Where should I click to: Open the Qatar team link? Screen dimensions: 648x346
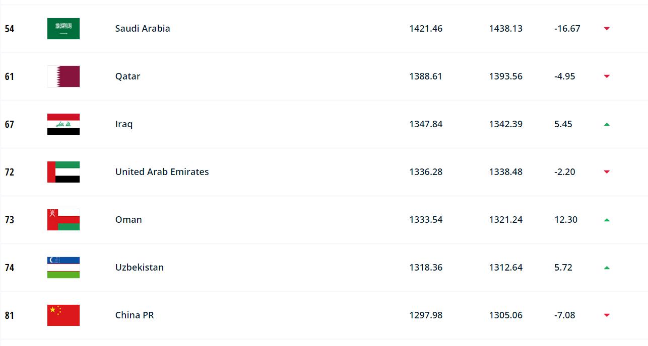coord(127,76)
